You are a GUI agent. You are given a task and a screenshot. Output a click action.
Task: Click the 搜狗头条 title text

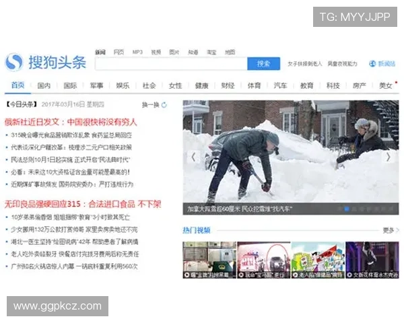tap(57, 62)
